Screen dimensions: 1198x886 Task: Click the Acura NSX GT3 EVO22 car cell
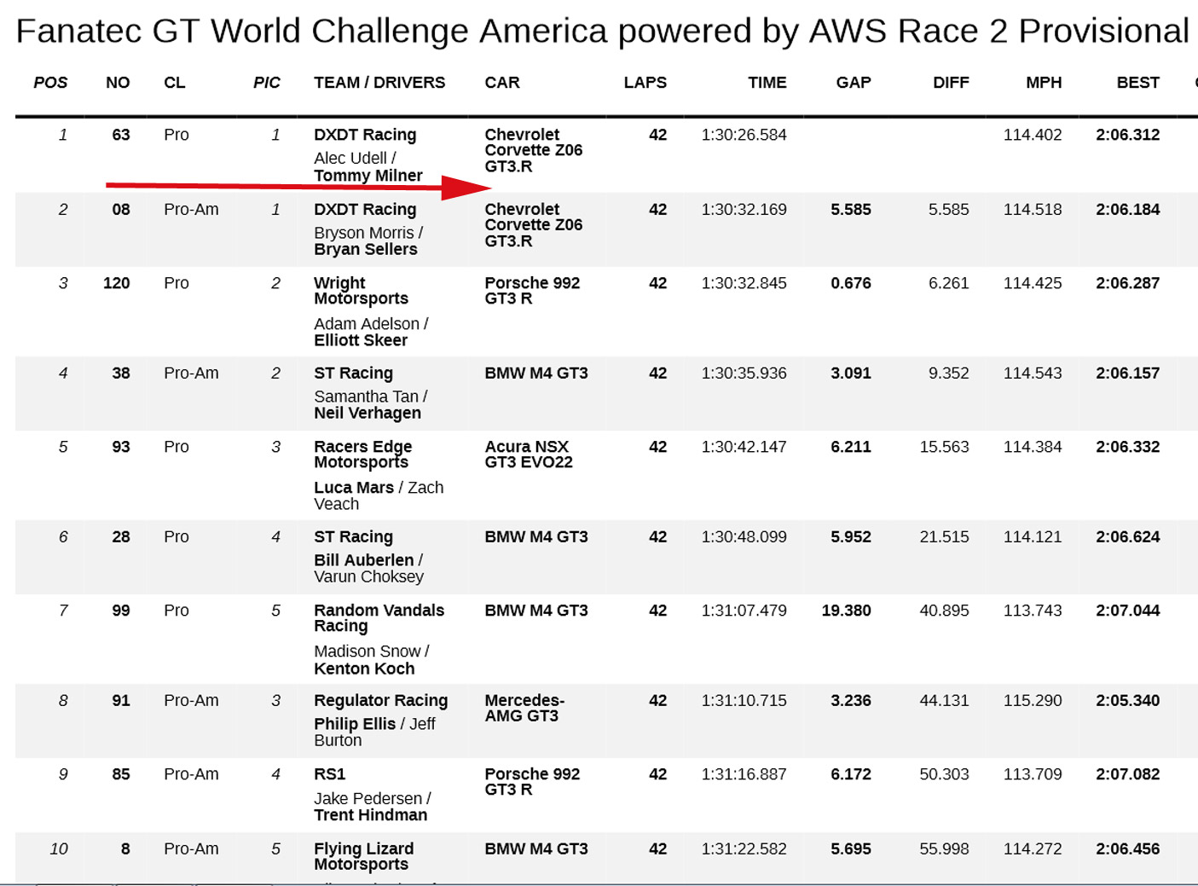[x=529, y=455]
